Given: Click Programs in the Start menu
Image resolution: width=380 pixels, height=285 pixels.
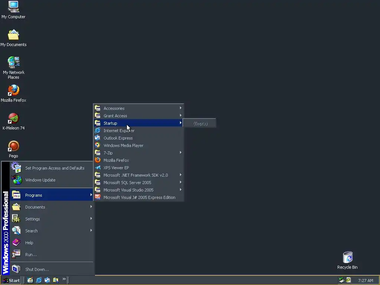Looking at the screenshot, I should 51,195.
